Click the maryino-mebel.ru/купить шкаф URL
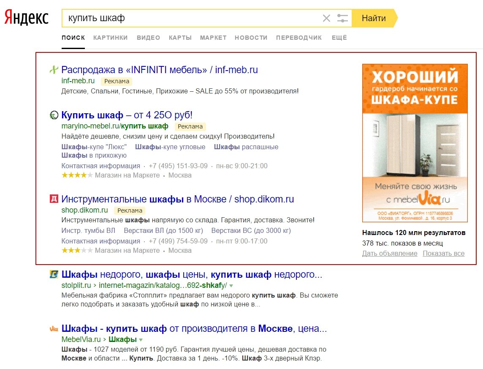This screenshot has width=483, height=369. pyautogui.click(x=115, y=126)
